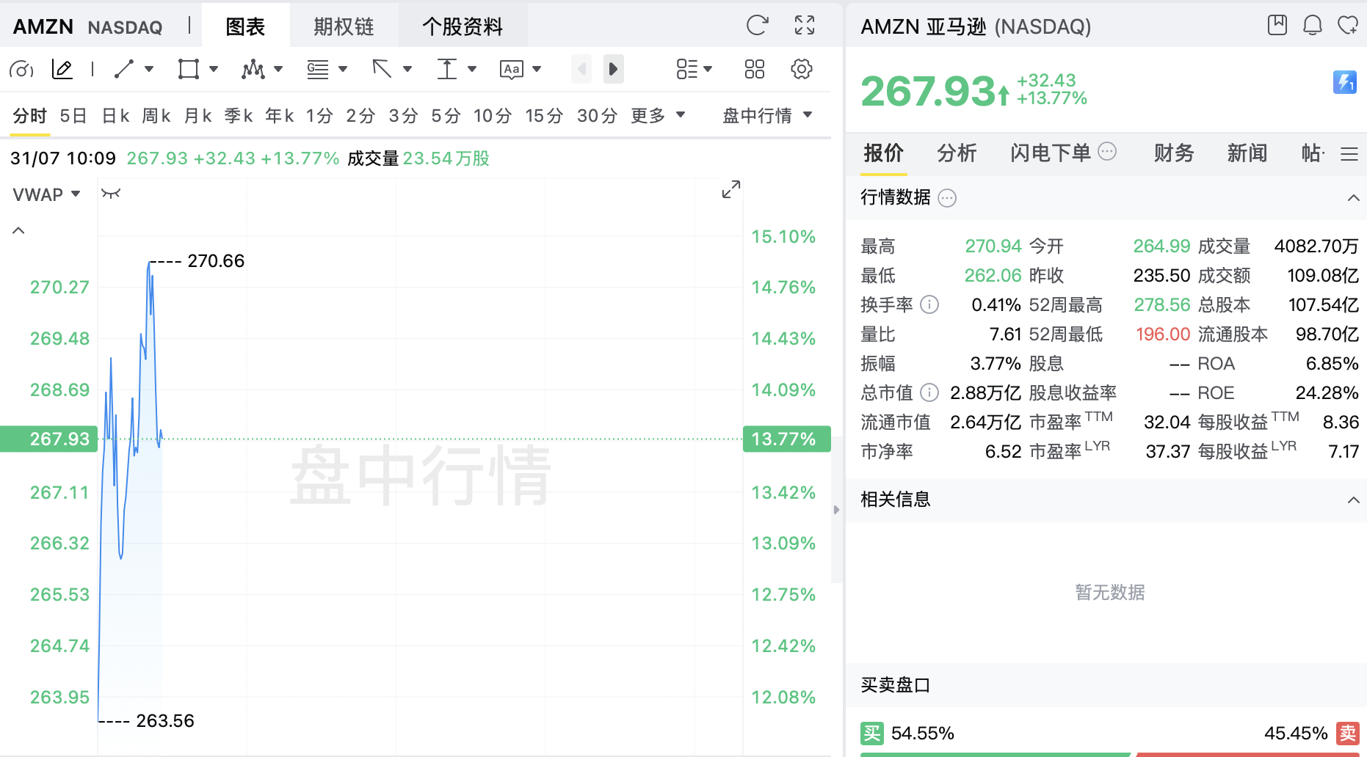
Task: Toggle the VWAP indicator visibility eye icon
Action: 111,194
